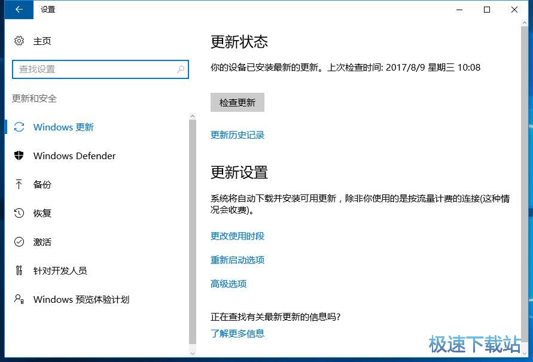Minimize the 设置 window
Image resolution: width=533 pixels, height=362 pixels.
click(459, 10)
